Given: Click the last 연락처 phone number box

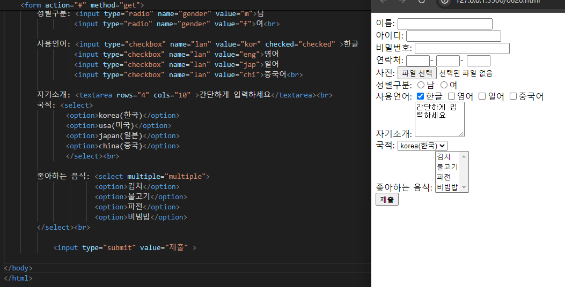Looking at the screenshot, I should click(x=478, y=61).
